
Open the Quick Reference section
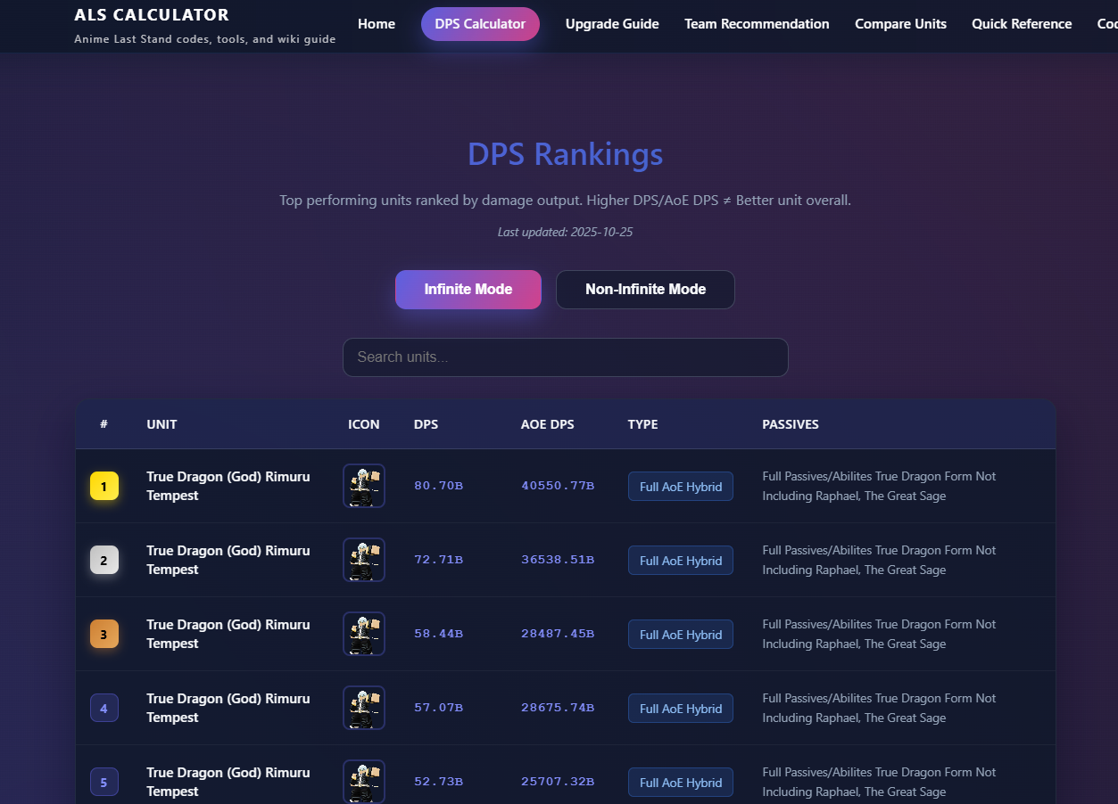click(x=1022, y=24)
